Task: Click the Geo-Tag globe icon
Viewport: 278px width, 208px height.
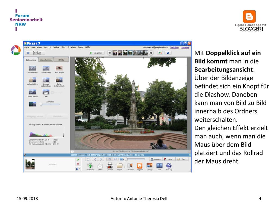Action: point(169,165)
